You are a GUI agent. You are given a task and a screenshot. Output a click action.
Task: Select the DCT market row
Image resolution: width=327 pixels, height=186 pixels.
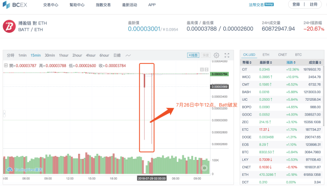pos(282,182)
